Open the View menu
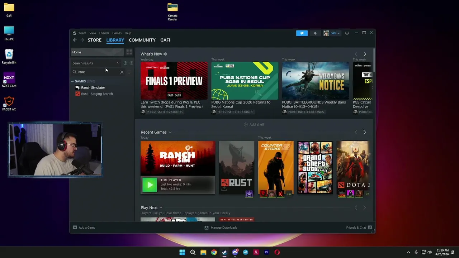Image resolution: width=459 pixels, height=258 pixels. coord(93,33)
